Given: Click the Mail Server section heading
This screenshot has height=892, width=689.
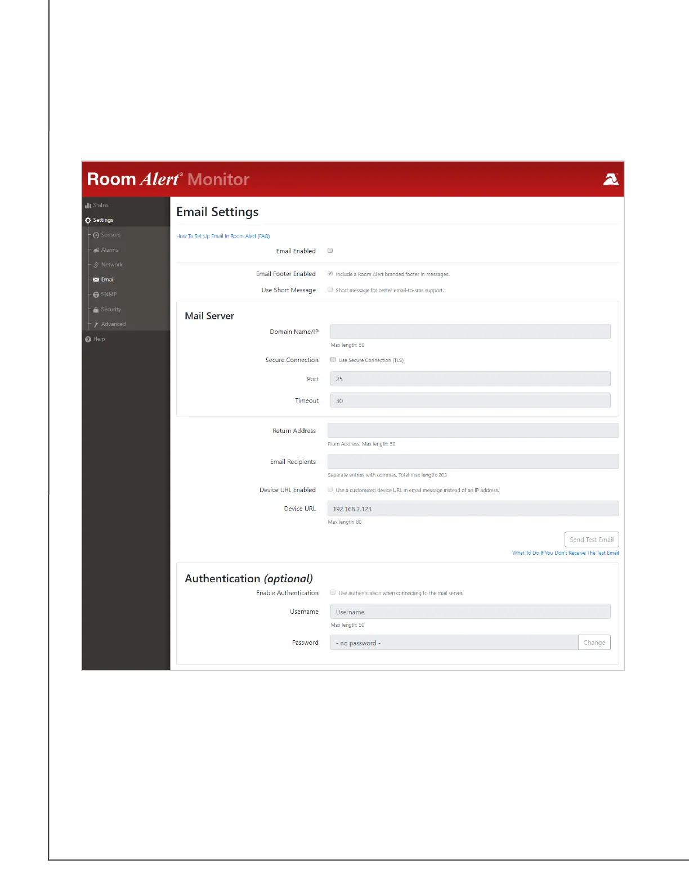Looking at the screenshot, I should (209, 316).
